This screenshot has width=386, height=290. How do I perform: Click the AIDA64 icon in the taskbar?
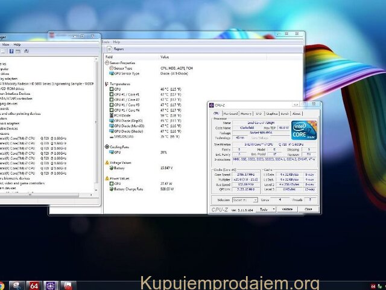click(34, 285)
